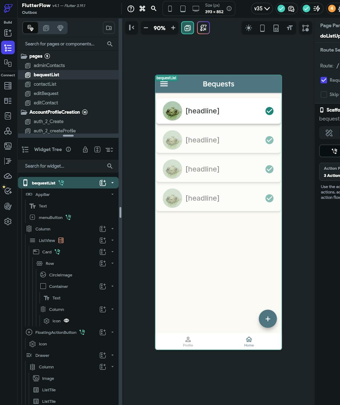Open the v35 version dropdown
Image resolution: width=340 pixels, height=405 pixels.
[x=262, y=8]
